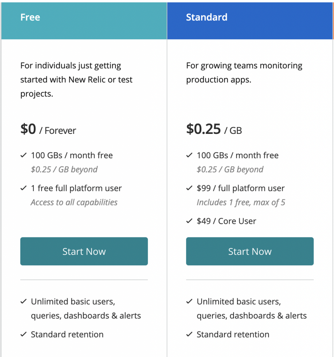Click checkmark next to Standard plan 100 GBs / month
334x357 pixels.
(x=189, y=155)
